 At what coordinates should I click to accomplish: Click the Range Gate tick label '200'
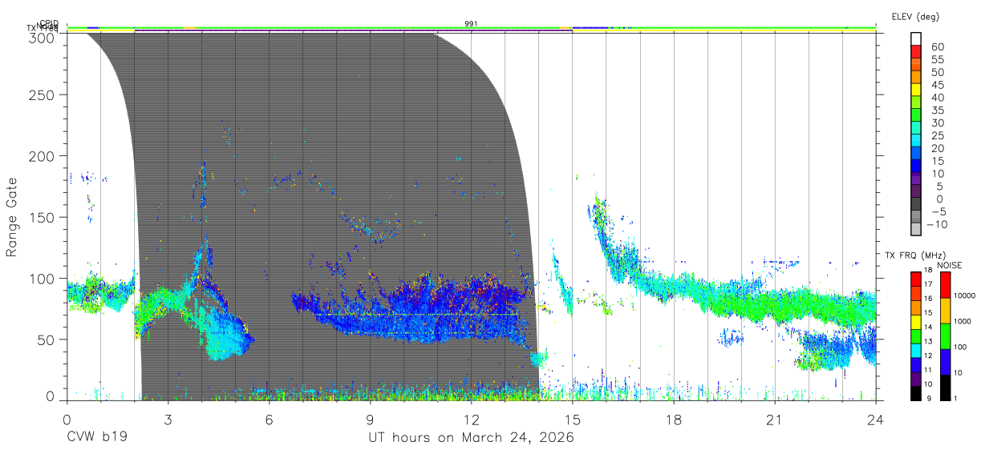[x=42, y=156]
